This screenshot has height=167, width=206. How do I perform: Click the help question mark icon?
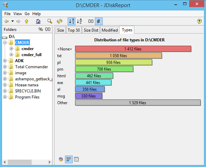199,21
